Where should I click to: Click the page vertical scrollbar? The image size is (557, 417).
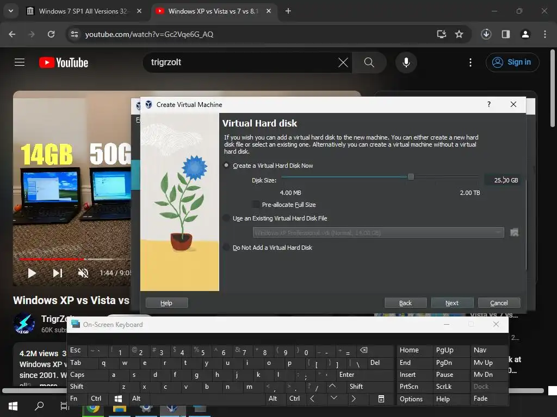[x=553, y=89]
